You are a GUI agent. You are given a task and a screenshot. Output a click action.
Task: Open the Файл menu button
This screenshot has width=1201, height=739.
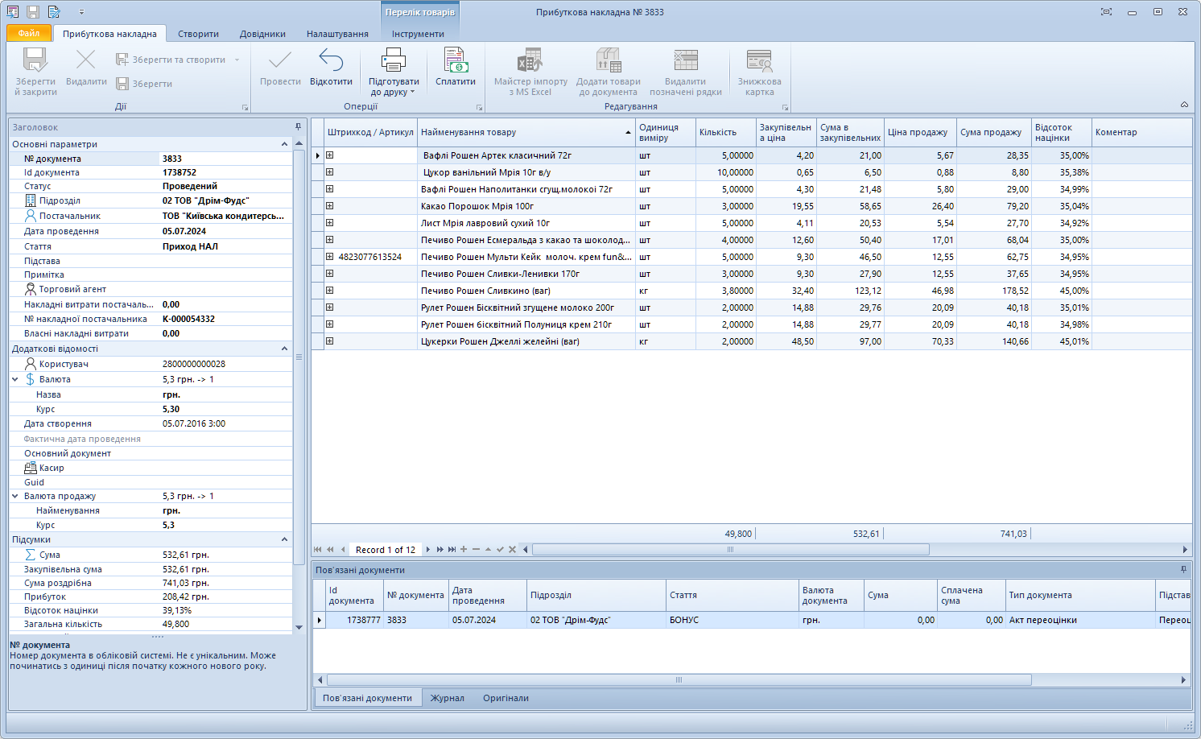[x=29, y=33]
